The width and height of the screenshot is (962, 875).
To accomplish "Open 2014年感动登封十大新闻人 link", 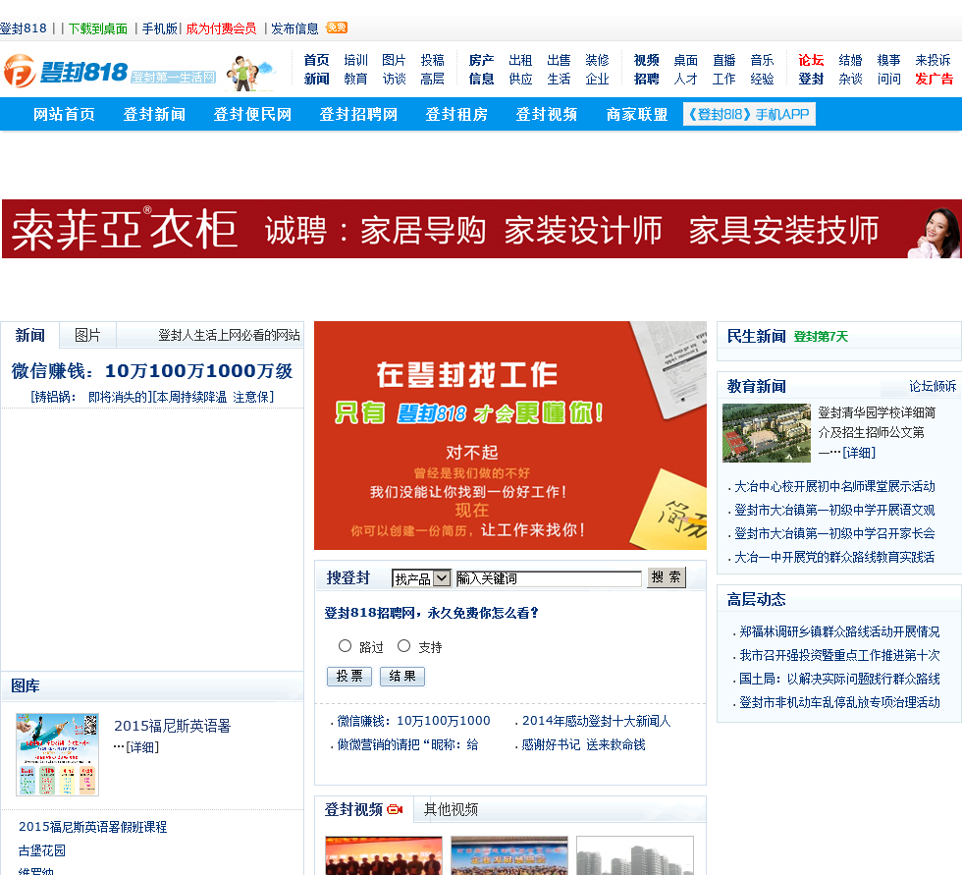I will point(597,721).
